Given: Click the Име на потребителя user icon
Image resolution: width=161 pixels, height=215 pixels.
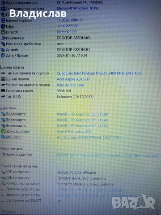Looking at the screenshot, I should [x=3, y=44].
